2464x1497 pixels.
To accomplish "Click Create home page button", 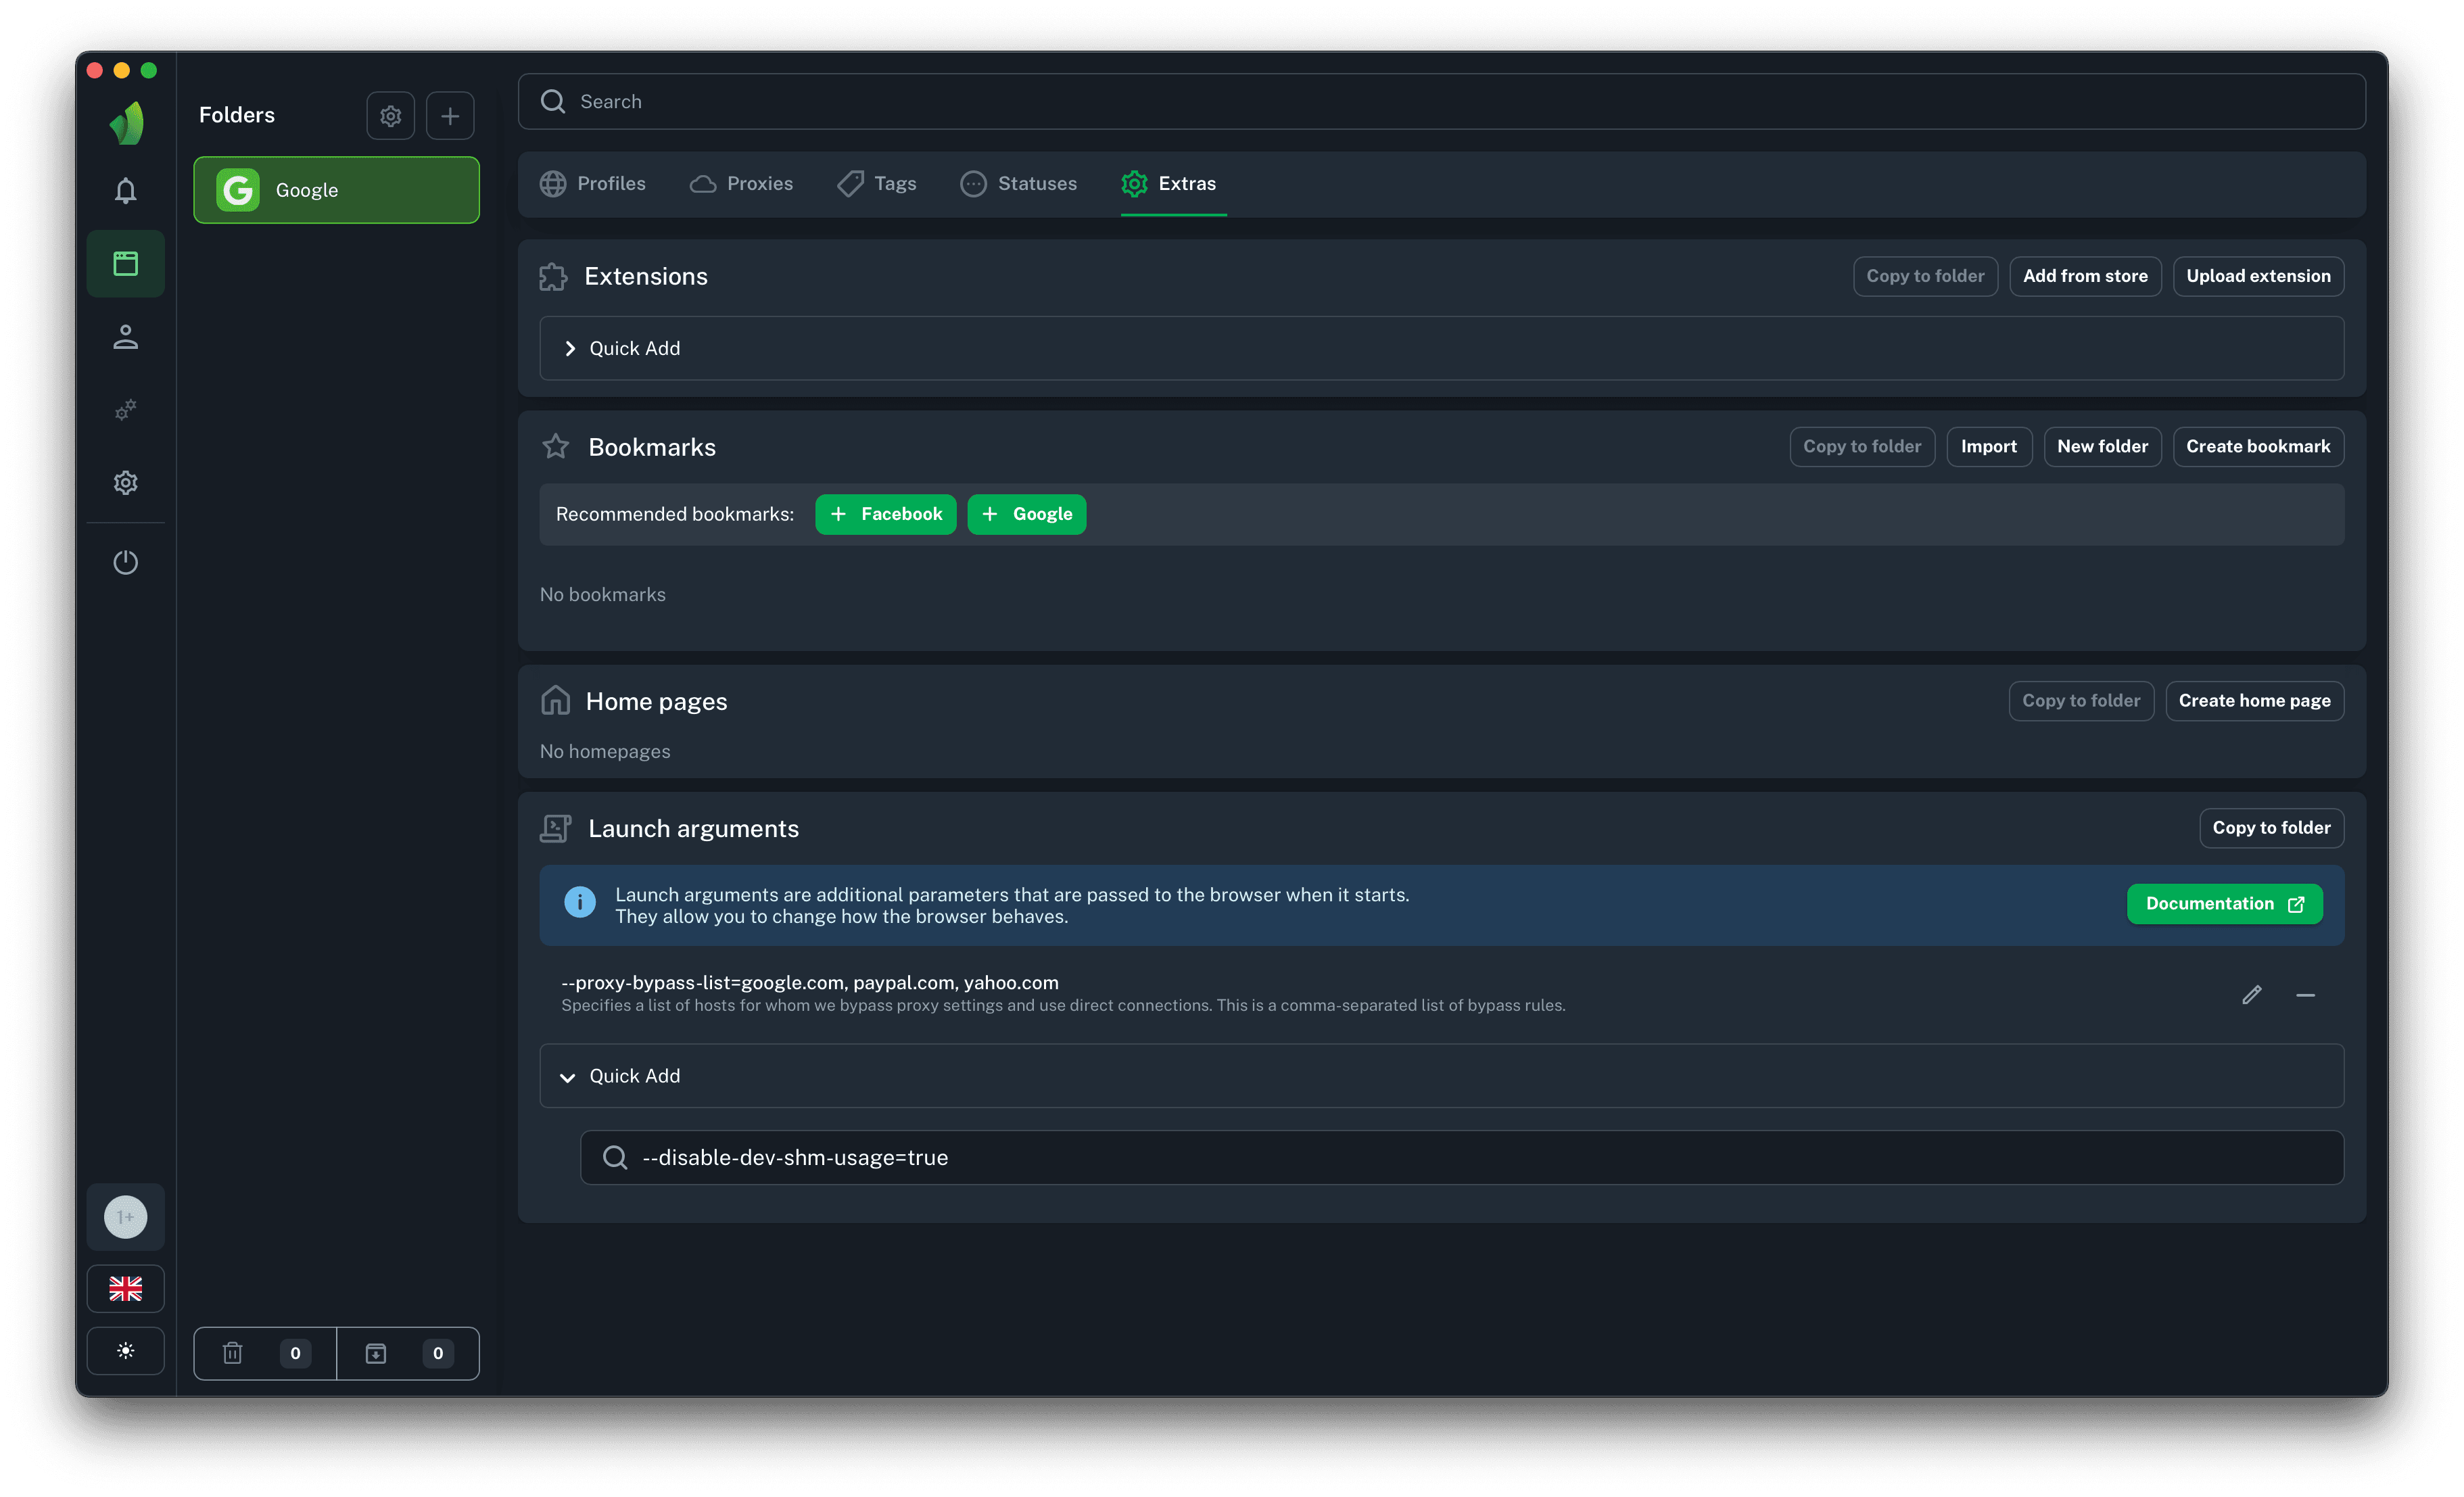I will [2254, 701].
